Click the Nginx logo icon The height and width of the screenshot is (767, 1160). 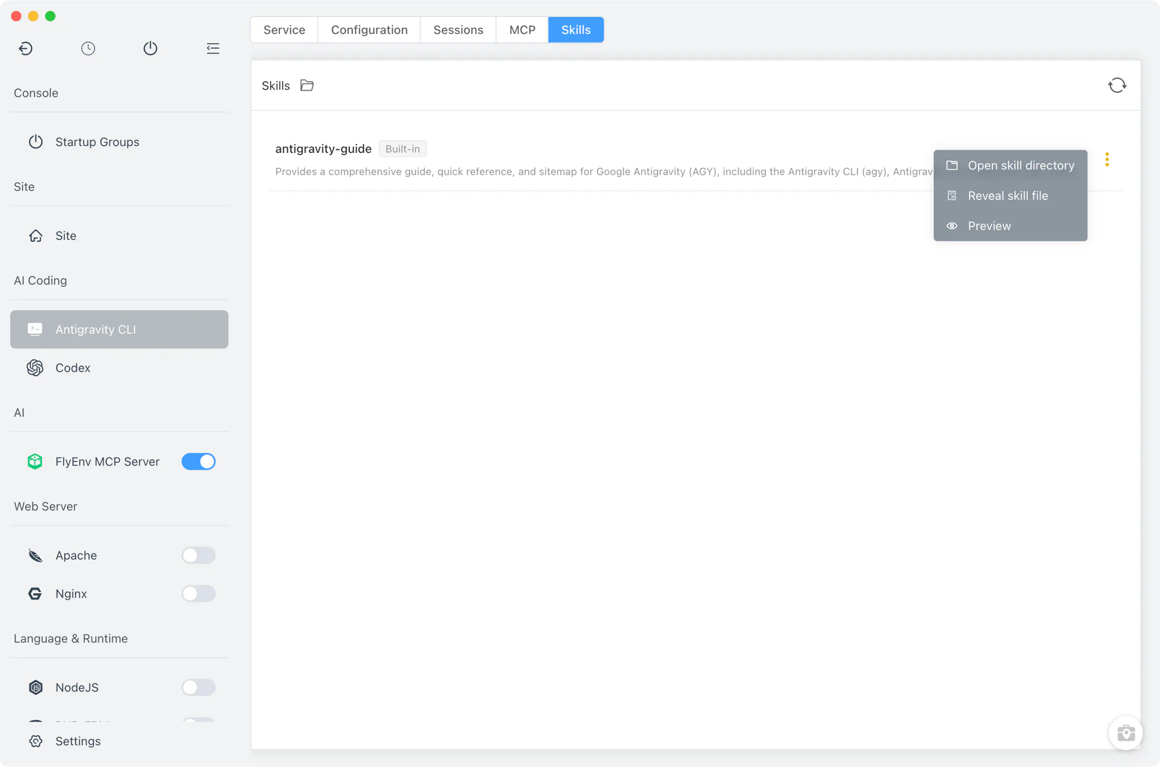click(x=35, y=594)
